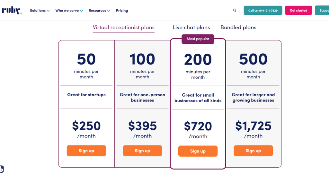Screen dimensions: 329x175
Task: Click the 500 minutes plan heading
Action: click(253, 59)
